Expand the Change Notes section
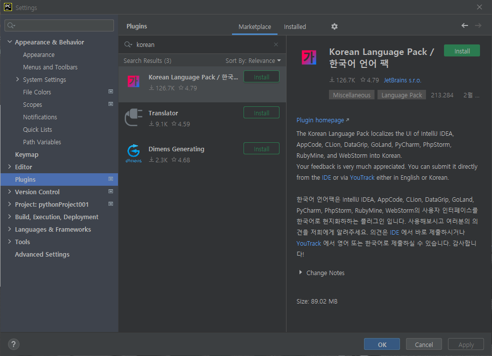 [300, 273]
